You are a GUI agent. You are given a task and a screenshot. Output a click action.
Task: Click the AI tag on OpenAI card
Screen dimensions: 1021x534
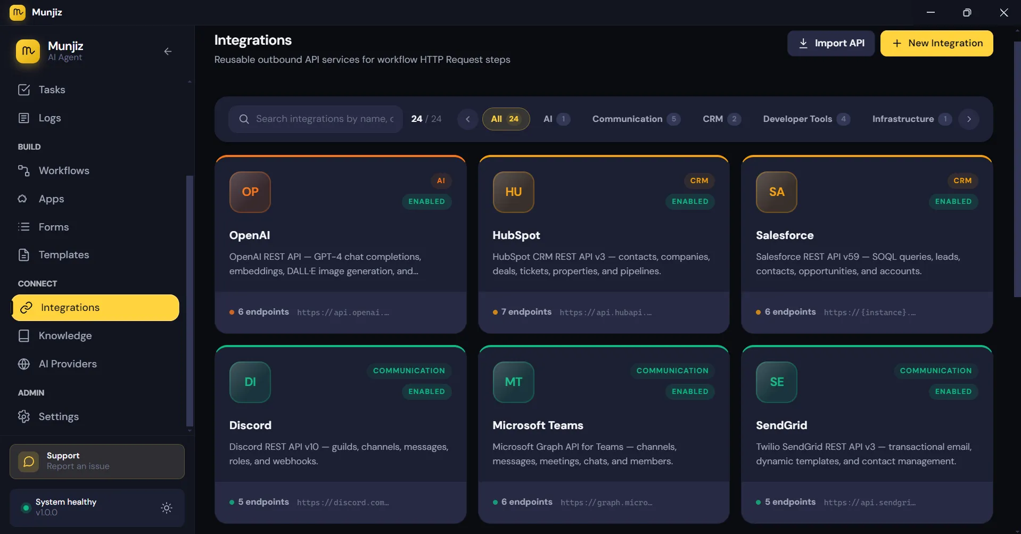tap(441, 180)
